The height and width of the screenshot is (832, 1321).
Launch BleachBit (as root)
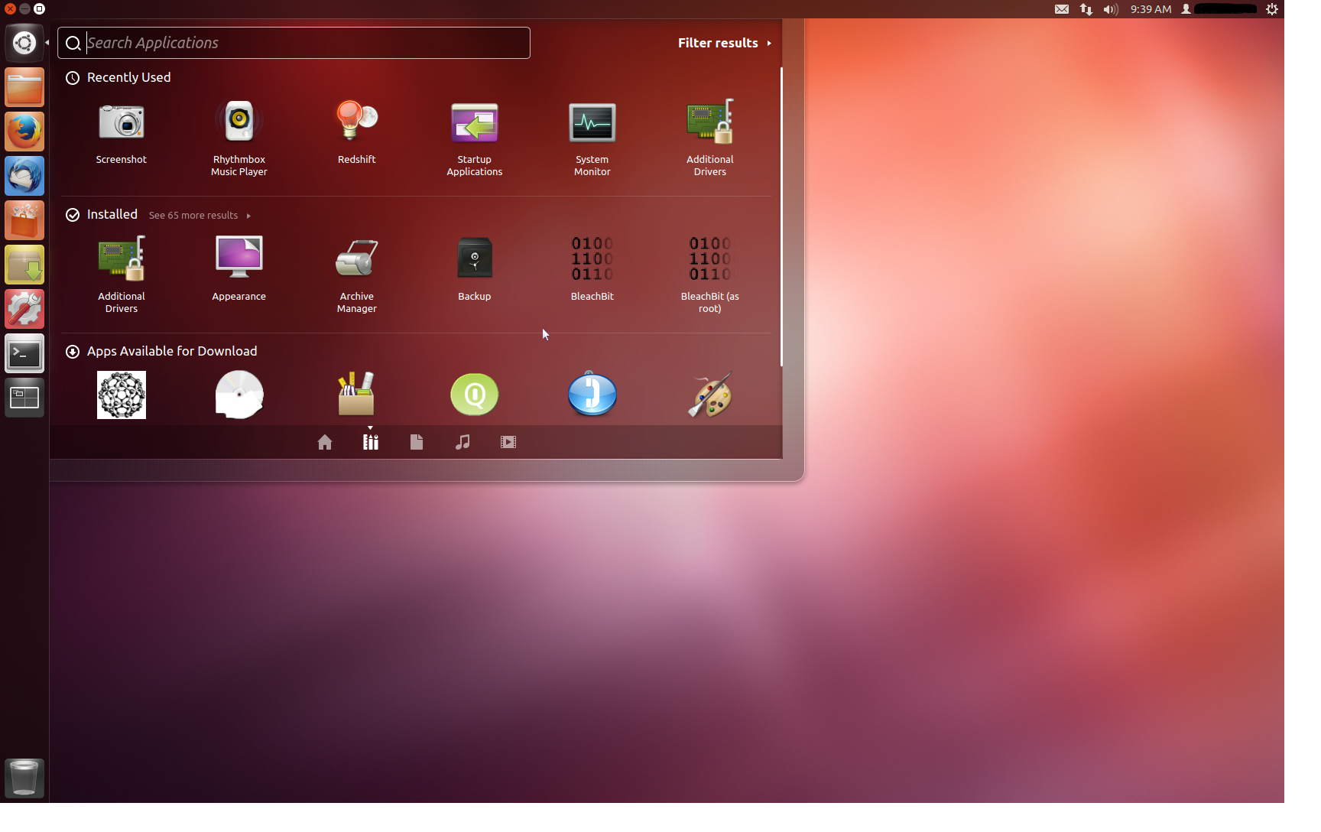709,275
